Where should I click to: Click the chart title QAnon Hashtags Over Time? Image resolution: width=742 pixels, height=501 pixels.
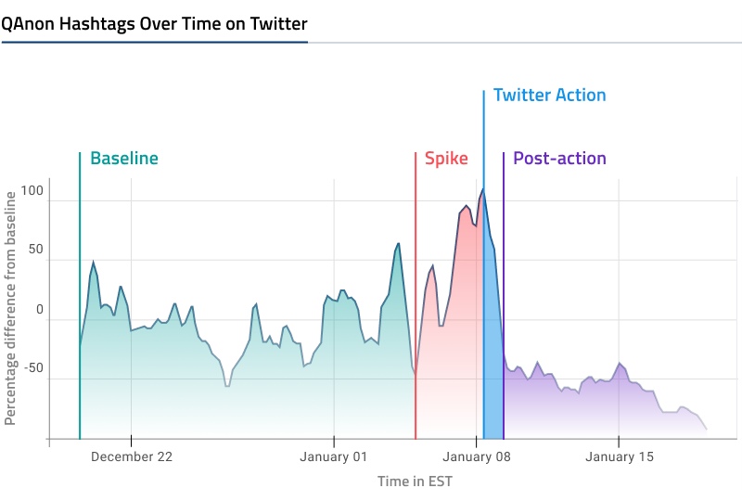pos(154,23)
